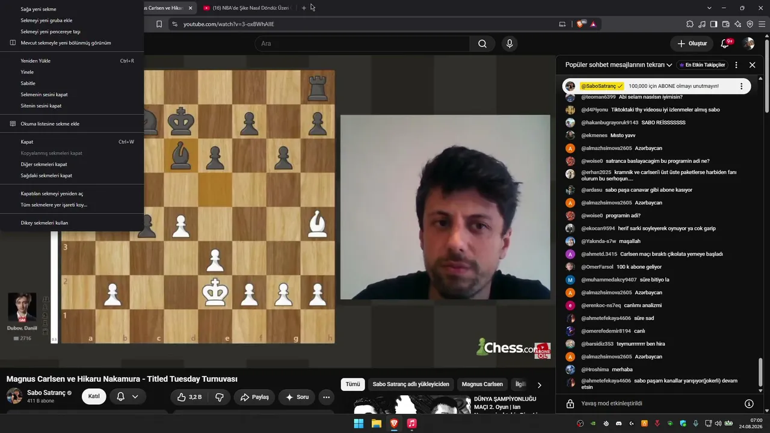770x433 pixels.
Task: Open Apple Music from the taskbar
Action: pos(411,423)
